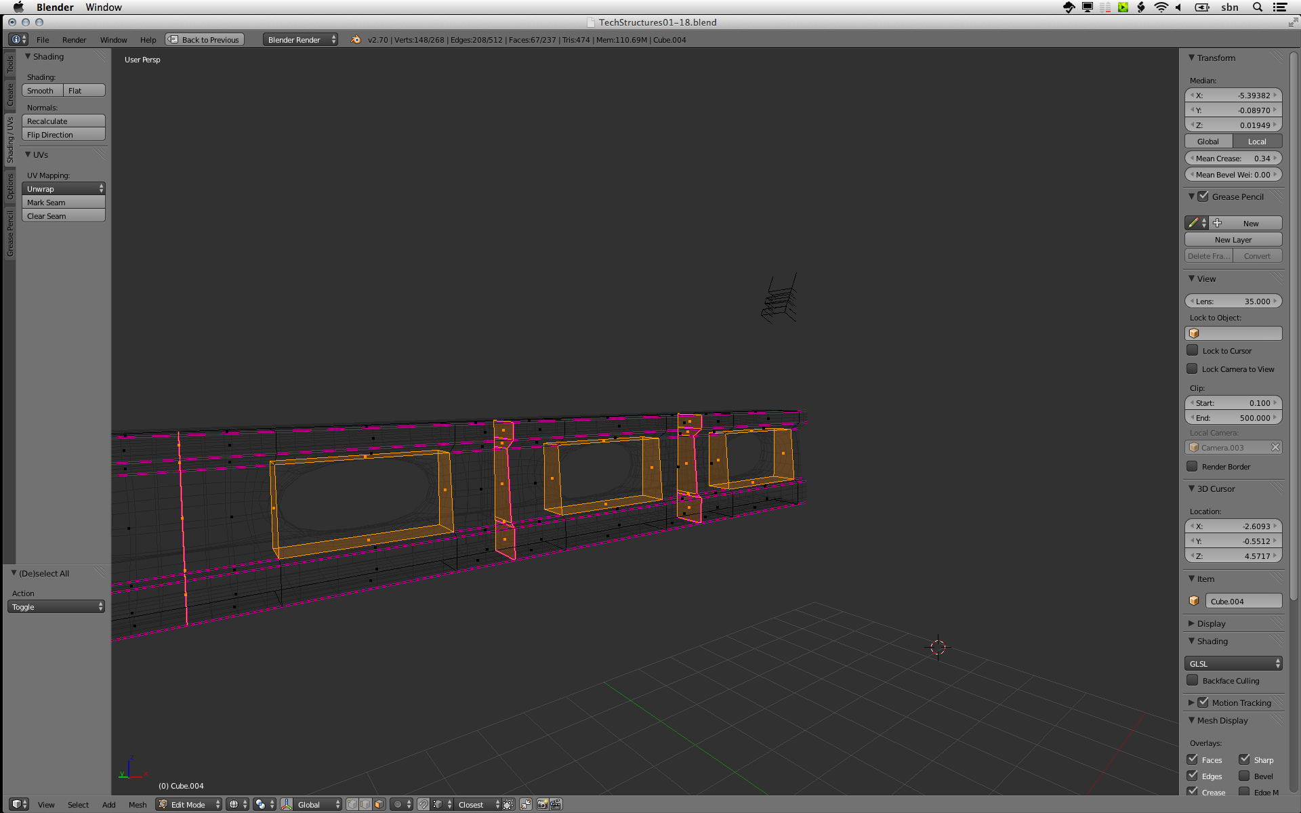The width and height of the screenshot is (1301, 813).
Task: Toggle automerge editing icon
Action: pos(526,804)
